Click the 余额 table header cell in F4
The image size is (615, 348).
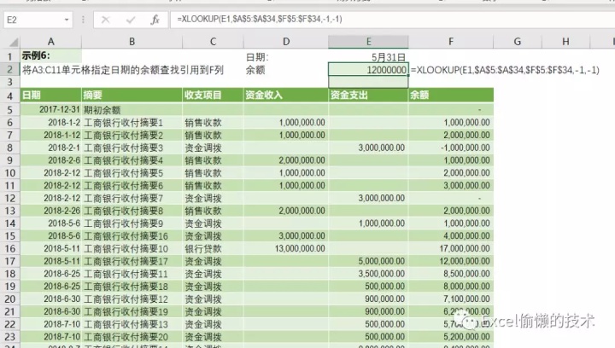[x=451, y=96]
